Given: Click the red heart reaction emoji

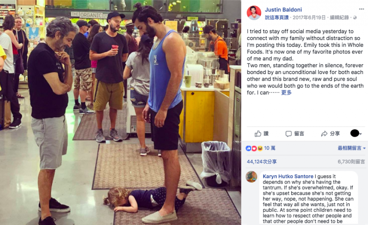Looking at the screenshot, I should [x=254, y=148].
